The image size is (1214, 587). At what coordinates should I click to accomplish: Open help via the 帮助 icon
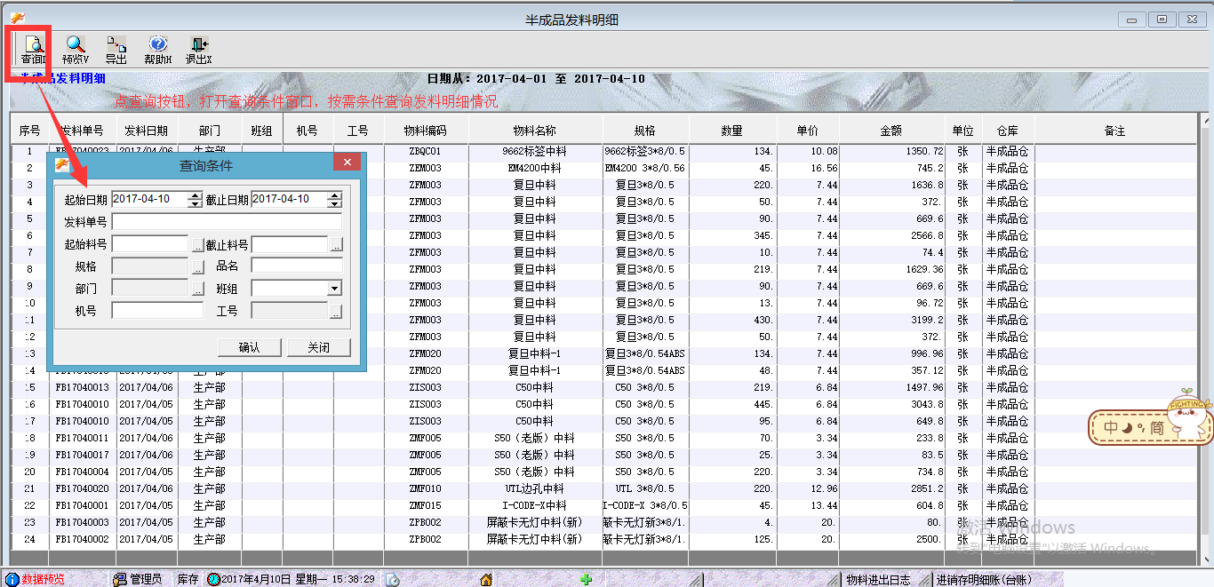(157, 51)
